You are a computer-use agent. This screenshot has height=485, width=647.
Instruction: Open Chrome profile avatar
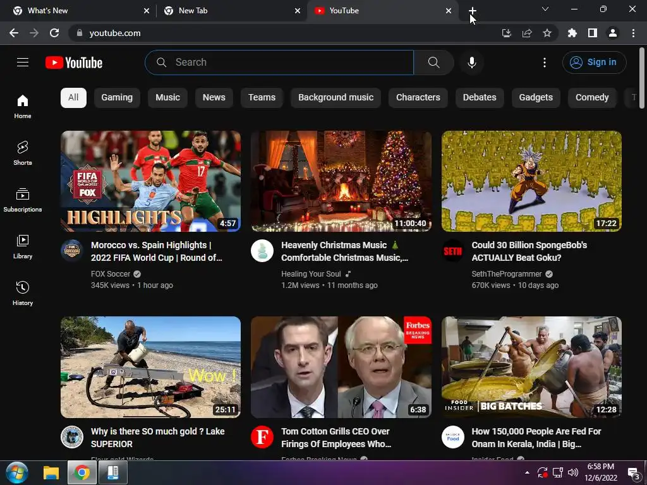pyautogui.click(x=613, y=33)
